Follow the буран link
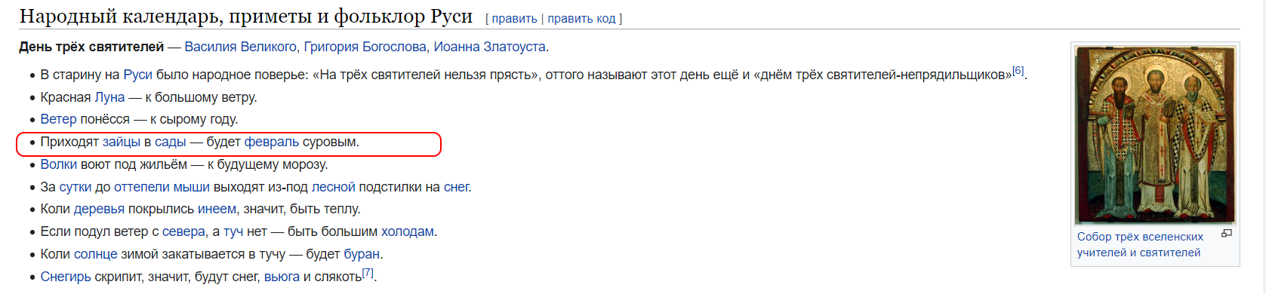The image size is (1266, 294). pos(362,254)
